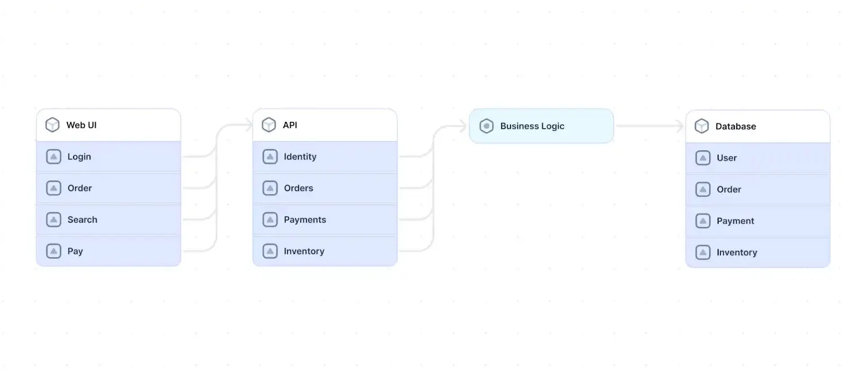Click the triangle icon next to Identity
This screenshot has width=864, height=379.
[270, 156]
